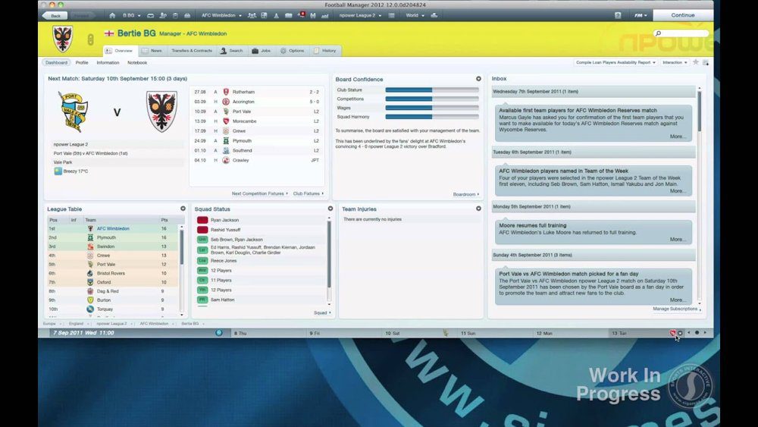Click the customise view icon beside the star
The height and width of the screenshot is (427, 758).
705,62
